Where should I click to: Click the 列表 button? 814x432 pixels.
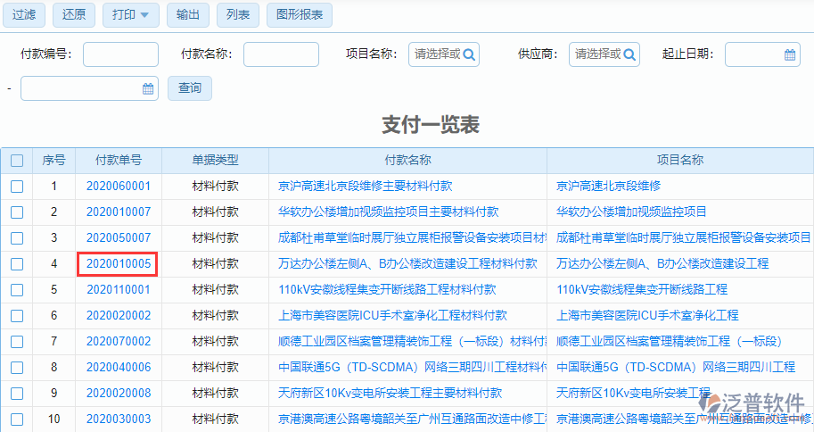[238, 14]
